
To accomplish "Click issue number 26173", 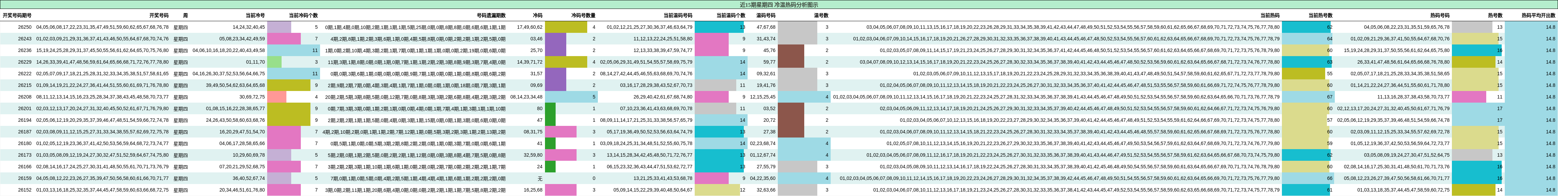I will [25, 155].
